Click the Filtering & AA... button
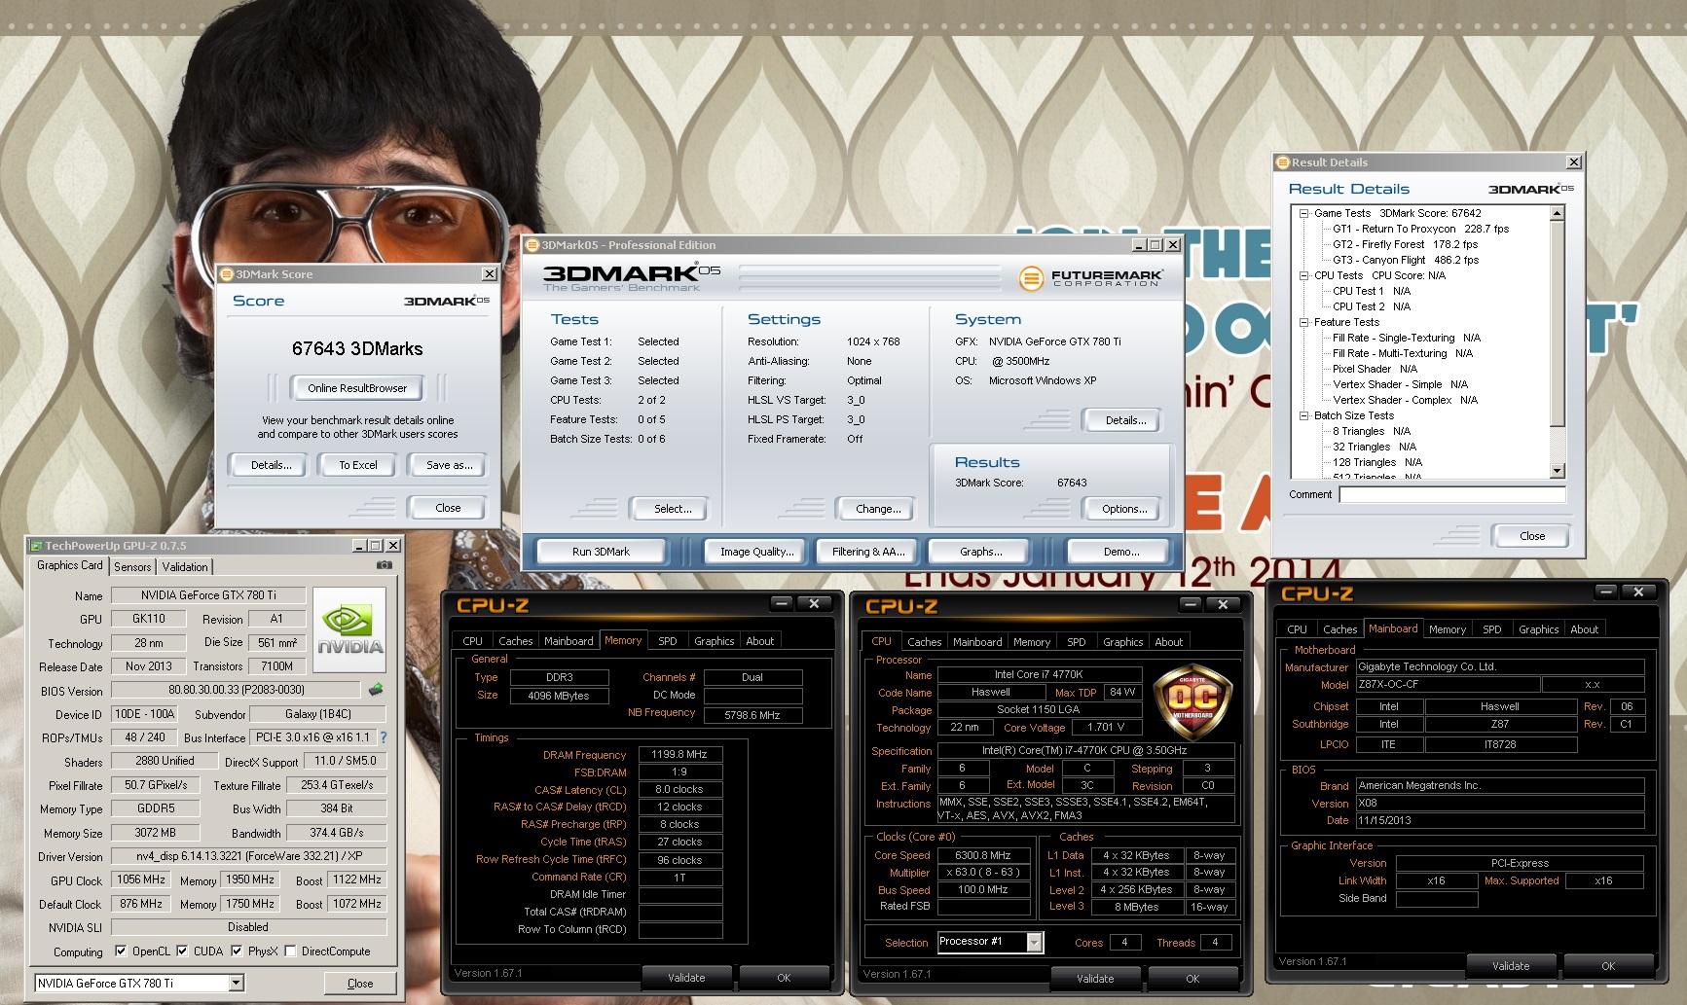 point(868,552)
